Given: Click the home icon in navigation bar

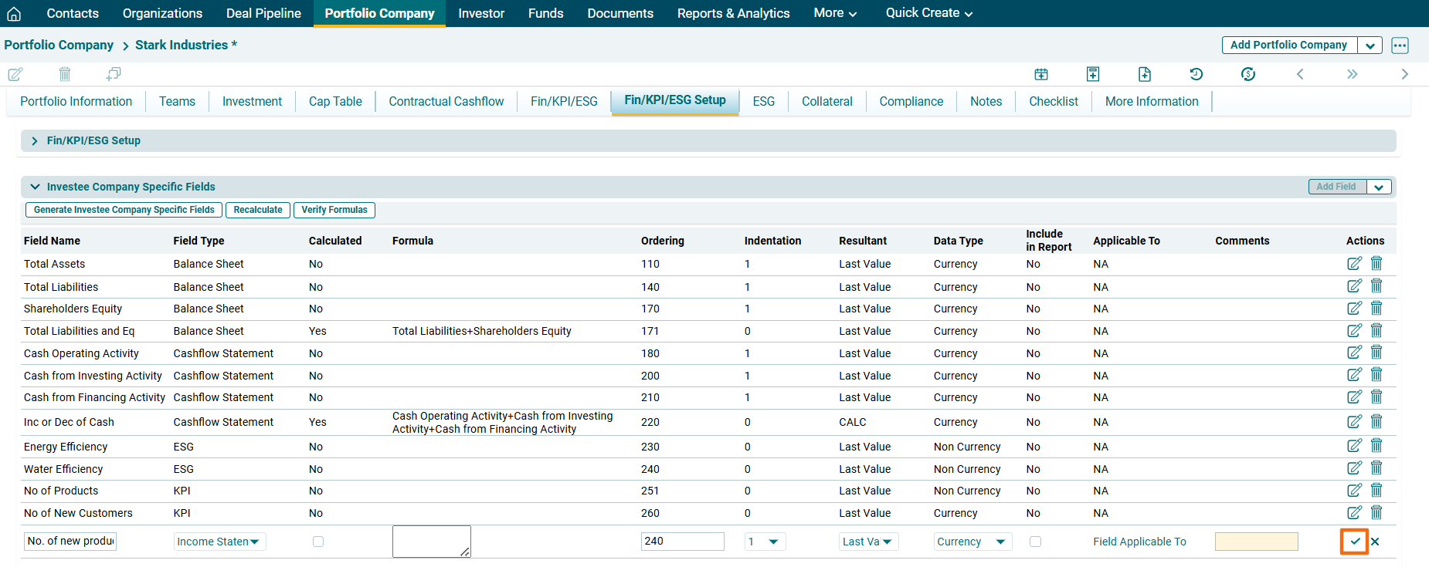Looking at the screenshot, I should [x=14, y=13].
